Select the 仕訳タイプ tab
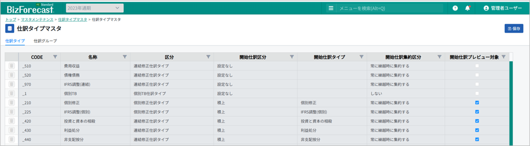Image resolution: width=530 pixels, height=146 pixels. pyautogui.click(x=15, y=41)
